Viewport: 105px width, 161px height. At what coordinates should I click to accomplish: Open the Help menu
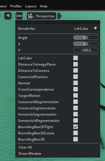[x=44, y=6]
